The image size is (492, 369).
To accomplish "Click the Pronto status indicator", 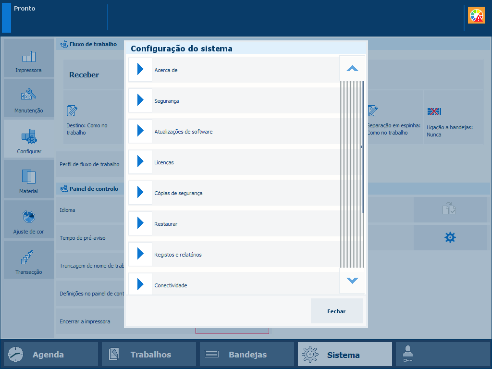I will (x=25, y=9).
